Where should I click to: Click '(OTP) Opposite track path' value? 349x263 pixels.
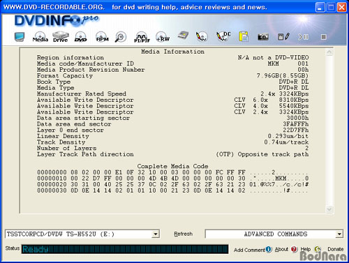pyautogui.click(x=262, y=154)
